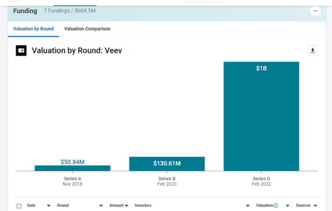This screenshot has height=211, width=332.
Task: Open the Investors column dropdown arrow
Action: coord(247,206)
